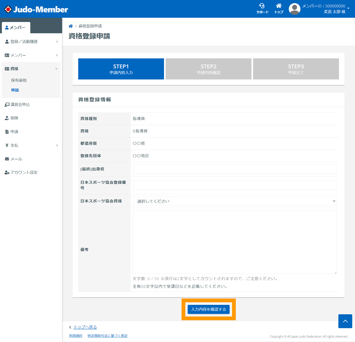355x342 pixels.
Task: Focus the 日本スポーツ協会登録番号 input field
Action: coord(235,185)
